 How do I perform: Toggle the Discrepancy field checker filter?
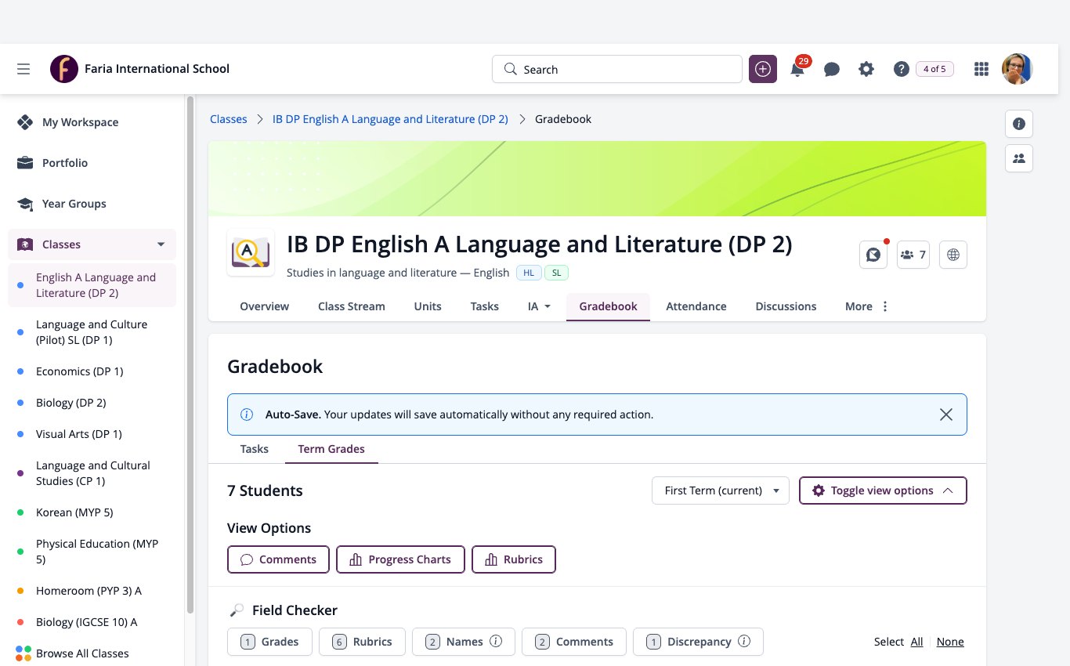tap(698, 642)
